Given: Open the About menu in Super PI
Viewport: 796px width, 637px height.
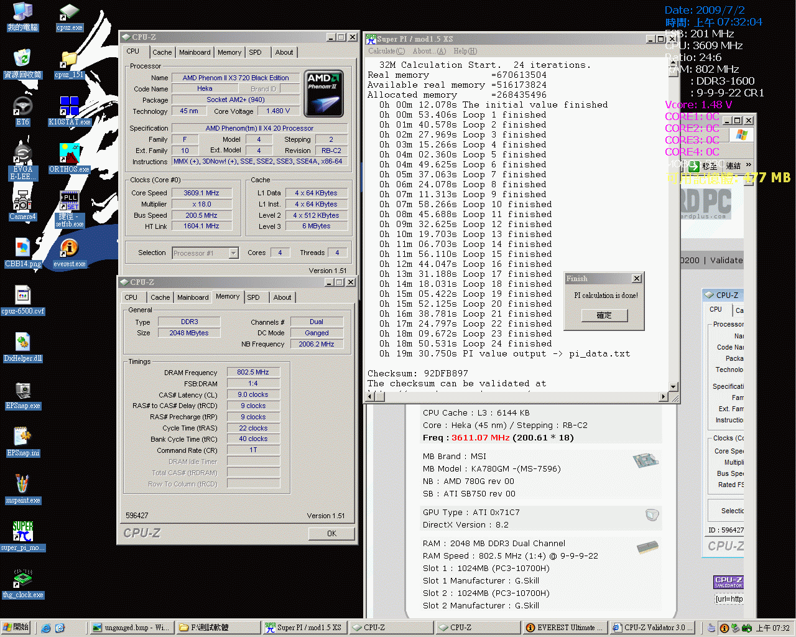Looking at the screenshot, I should click(429, 51).
